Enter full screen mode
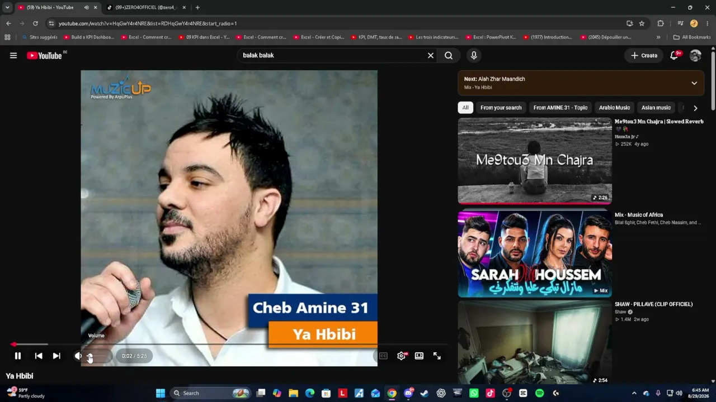Screen dimensions: 716x402 [x=437, y=356]
